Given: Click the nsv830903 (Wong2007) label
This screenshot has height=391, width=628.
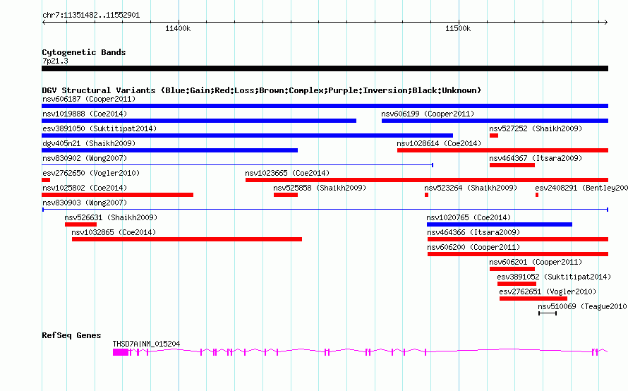Looking at the screenshot, I should (85, 203).
